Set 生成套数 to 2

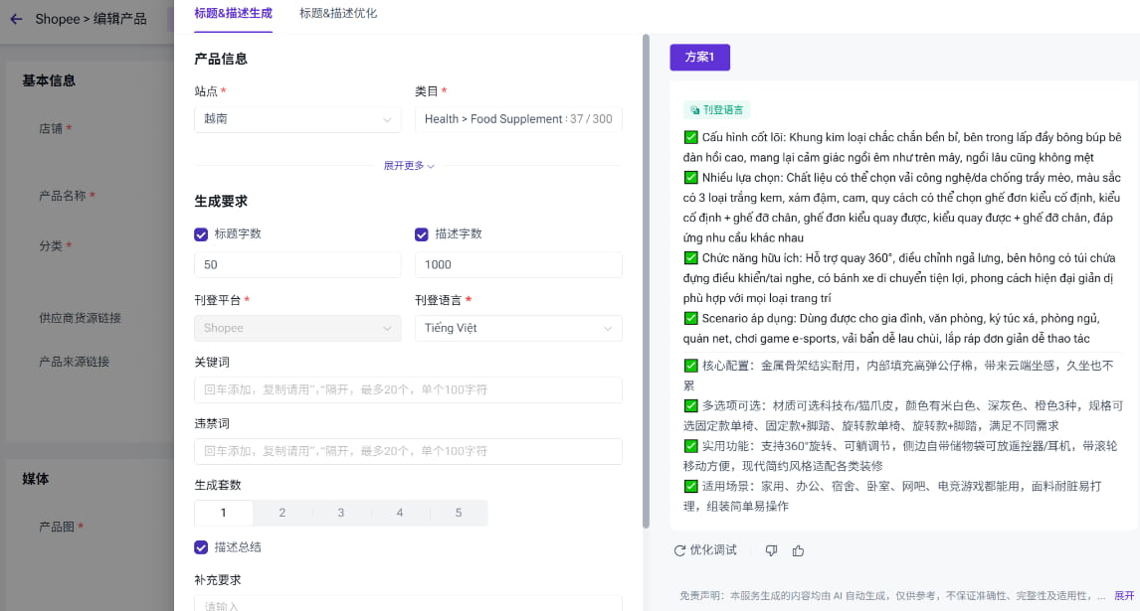coord(283,513)
